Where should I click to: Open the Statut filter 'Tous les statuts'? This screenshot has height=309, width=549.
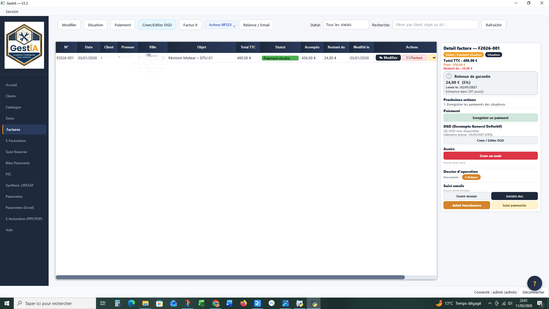346,25
